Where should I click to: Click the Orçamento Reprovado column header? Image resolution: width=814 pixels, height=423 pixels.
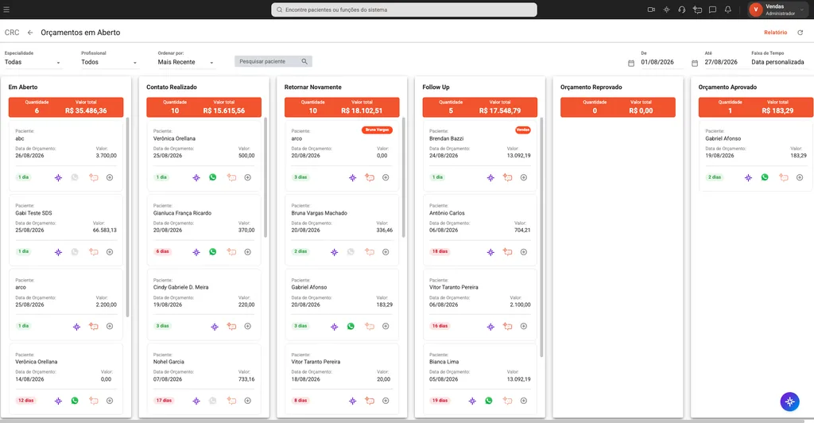[x=591, y=87]
